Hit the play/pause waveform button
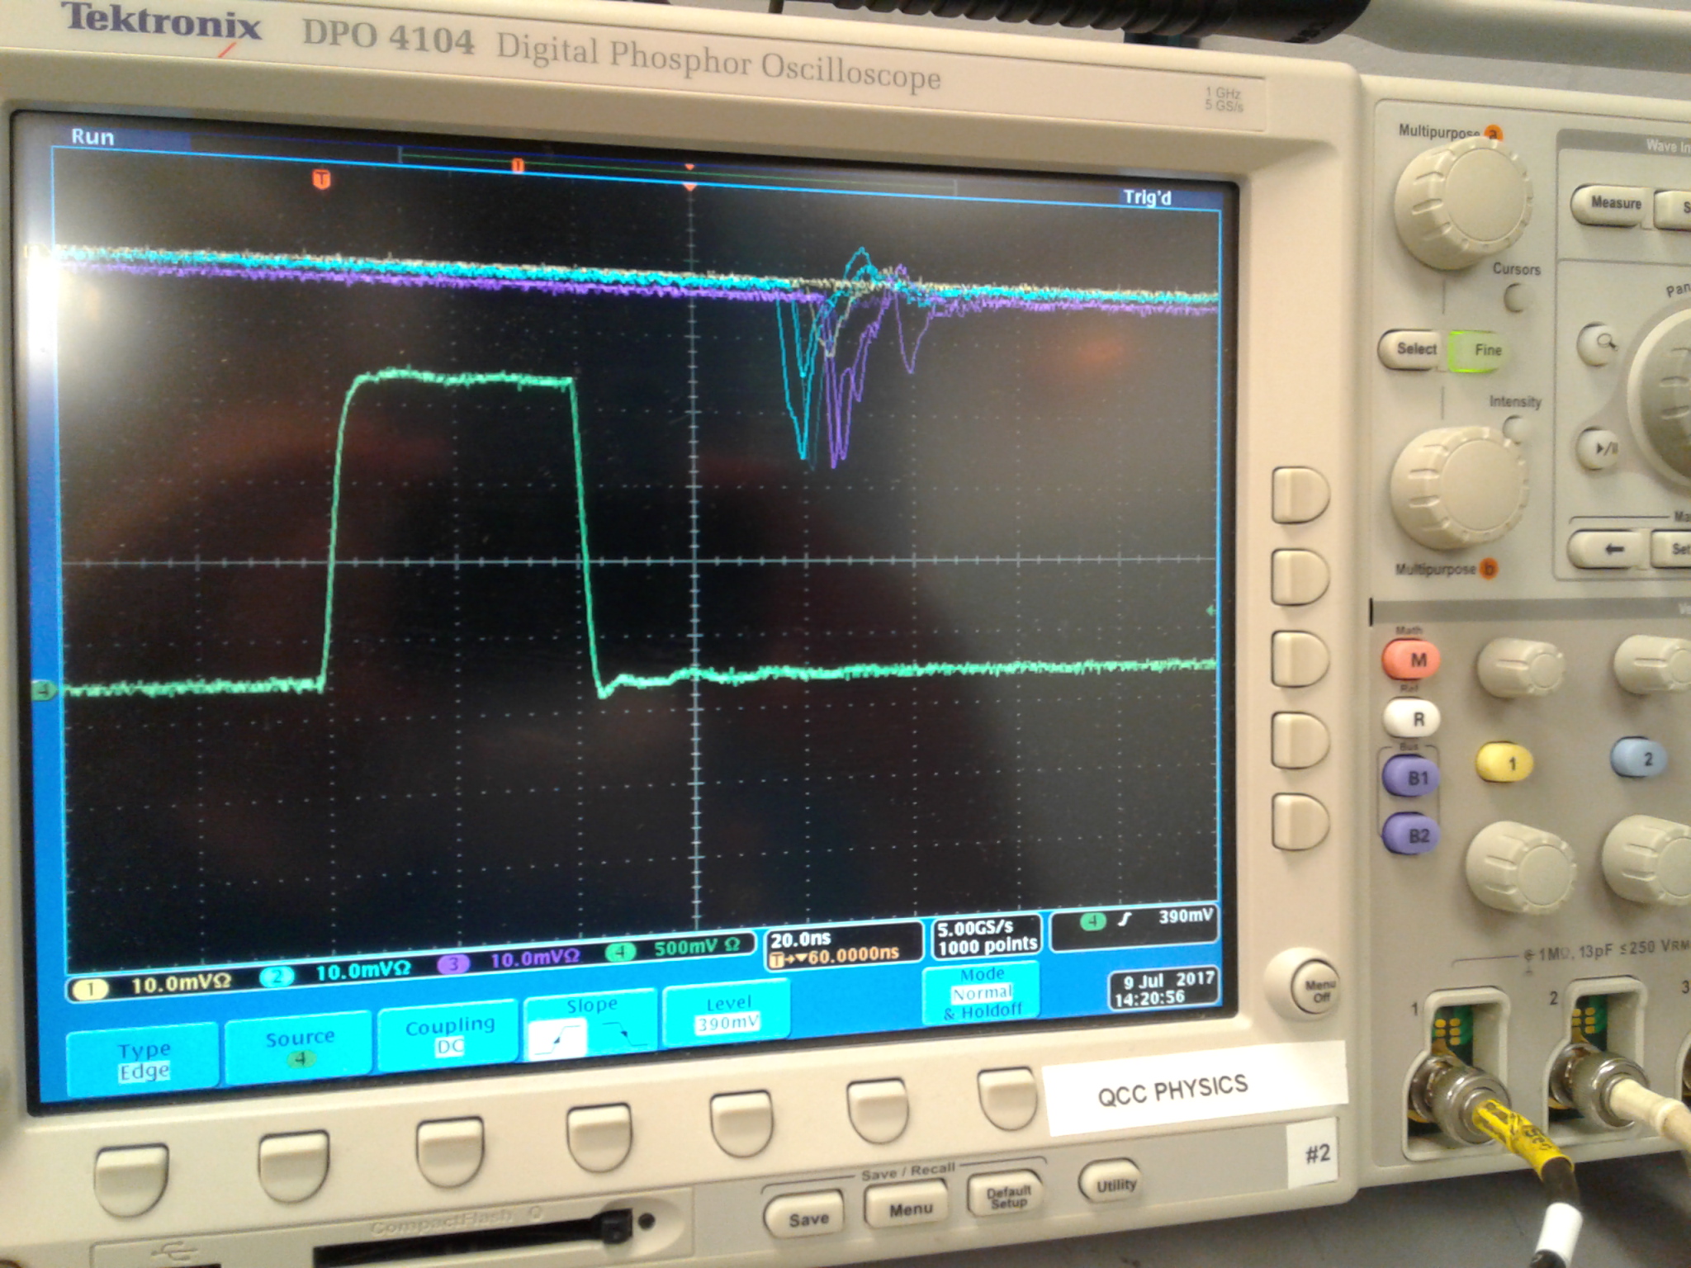Image resolution: width=1691 pixels, height=1268 pixels. click(x=1600, y=449)
